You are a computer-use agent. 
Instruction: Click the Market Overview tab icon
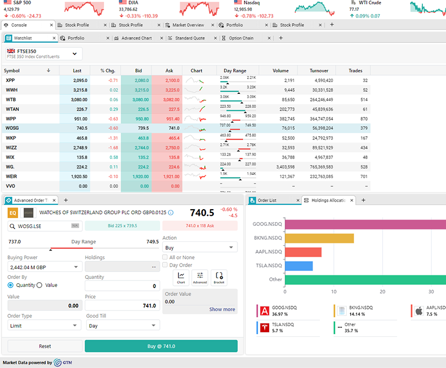coord(168,25)
